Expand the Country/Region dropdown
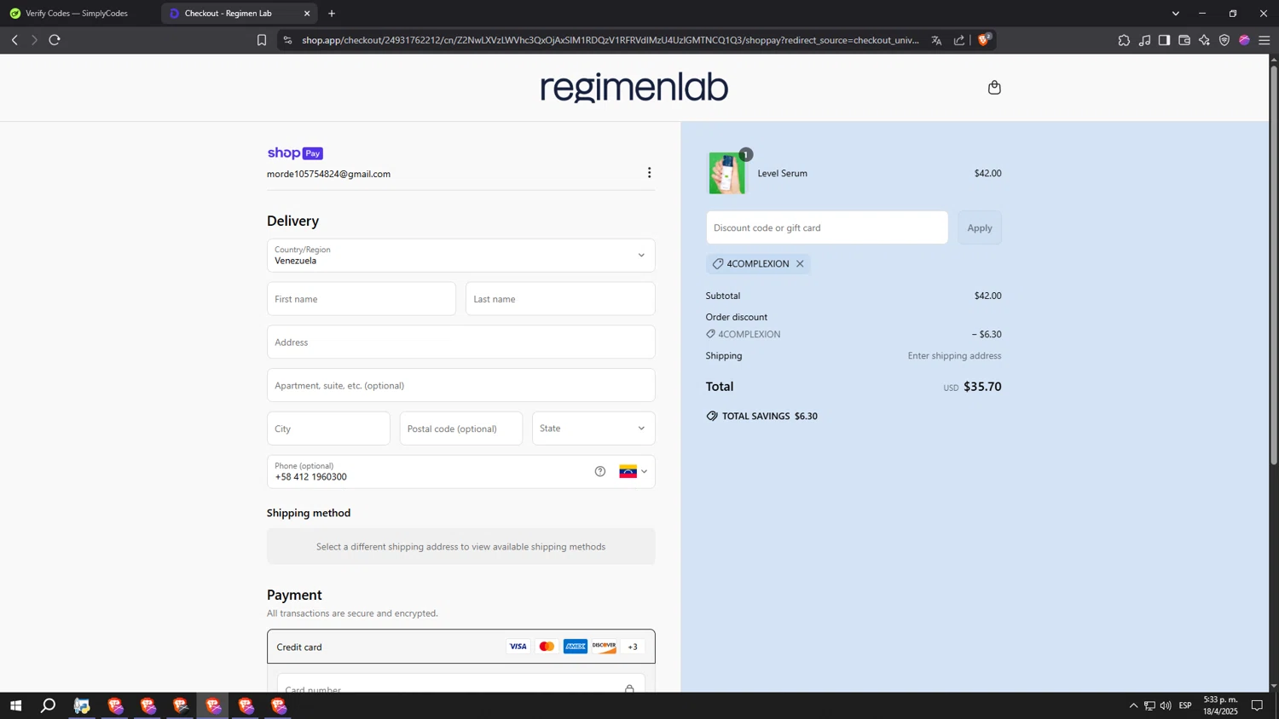 [x=461, y=256]
